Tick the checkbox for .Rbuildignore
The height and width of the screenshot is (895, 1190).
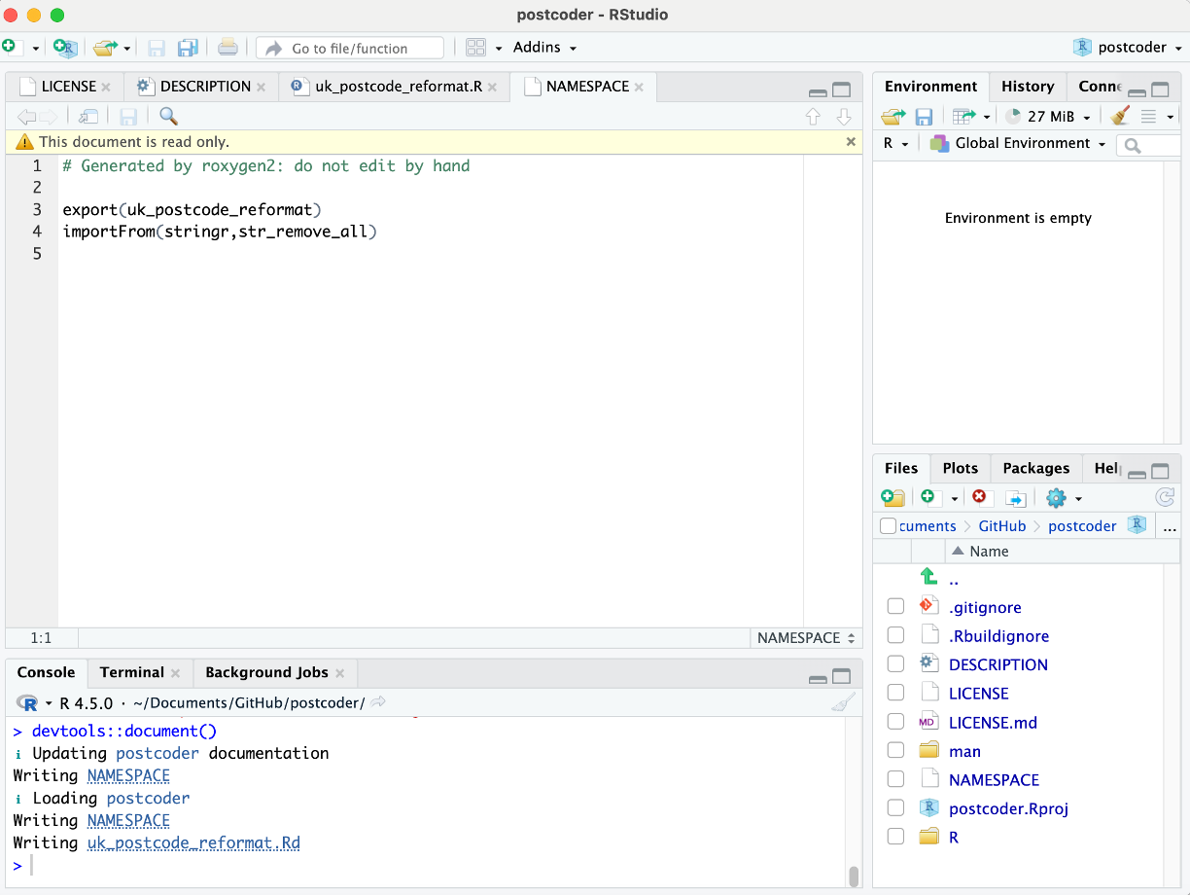895,636
